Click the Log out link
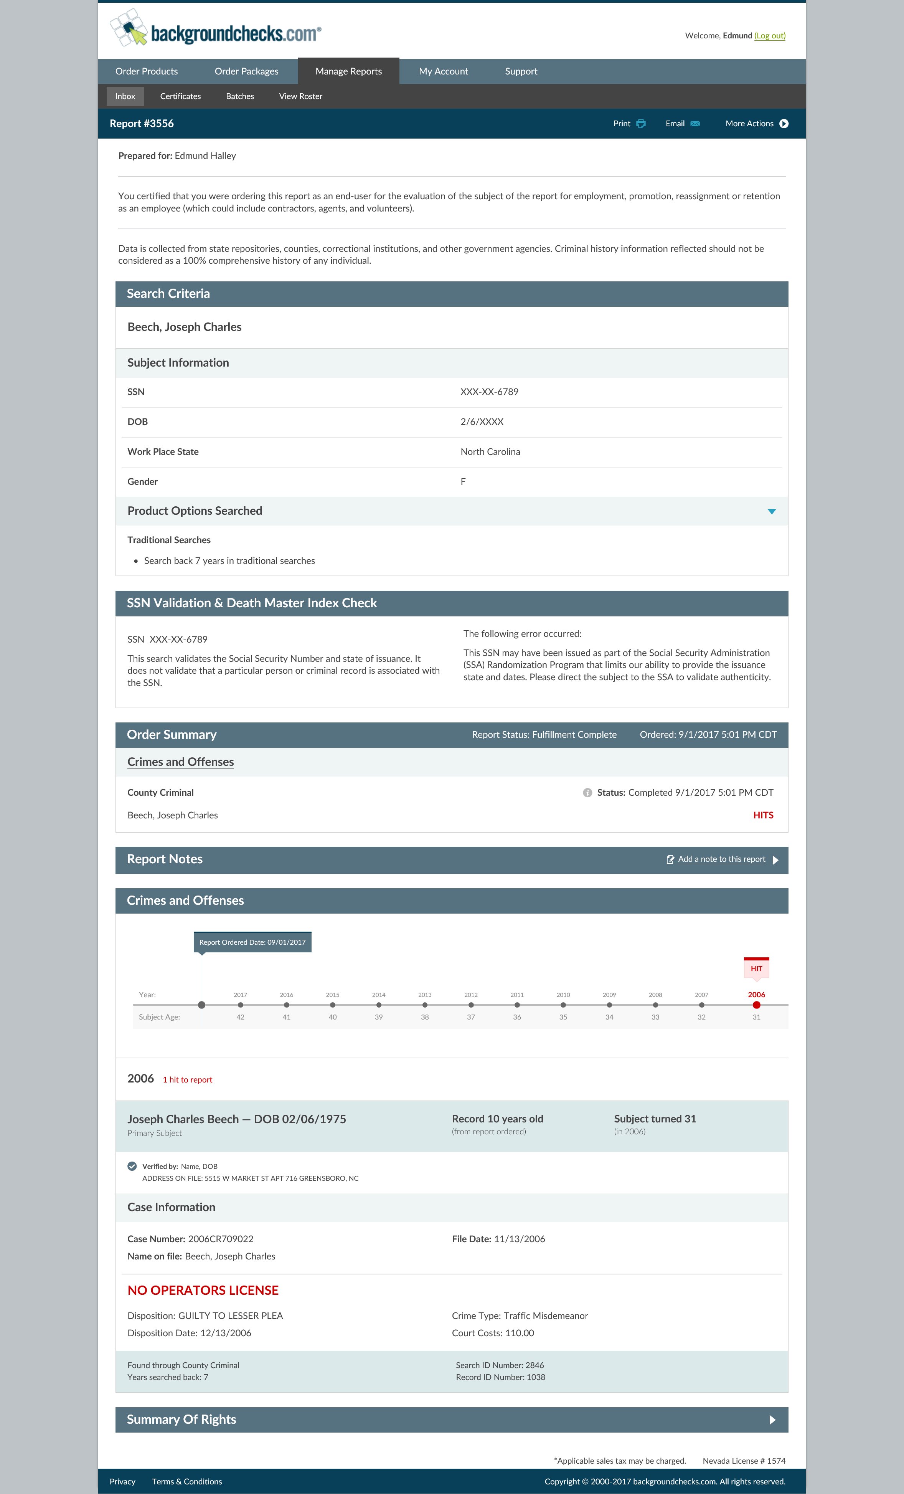Viewport: 904px width, 1494px height. pyautogui.click(x=769, y=36)
